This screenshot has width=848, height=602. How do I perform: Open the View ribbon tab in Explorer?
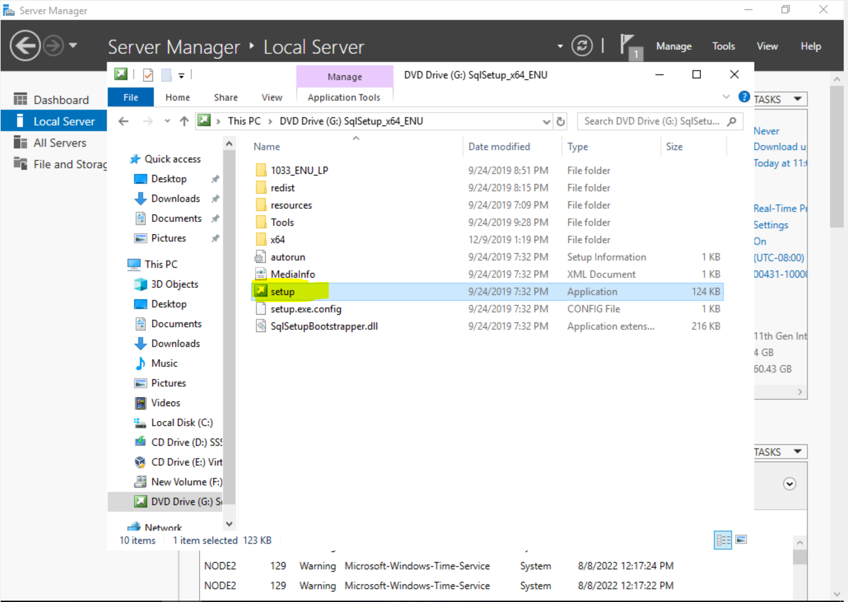(x=272, y=97)
